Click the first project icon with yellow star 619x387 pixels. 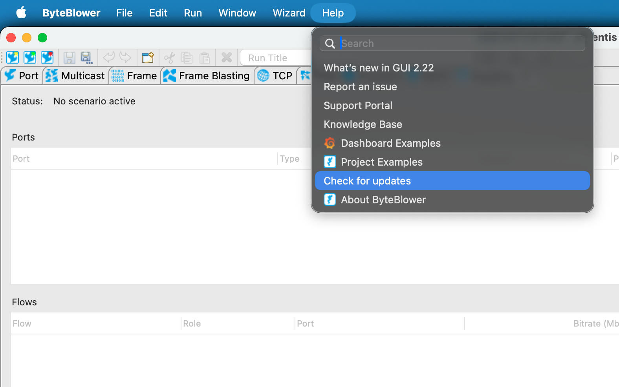coord(13,58)
